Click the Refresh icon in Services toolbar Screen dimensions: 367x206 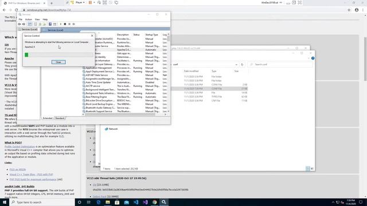[x=40, y=24]
